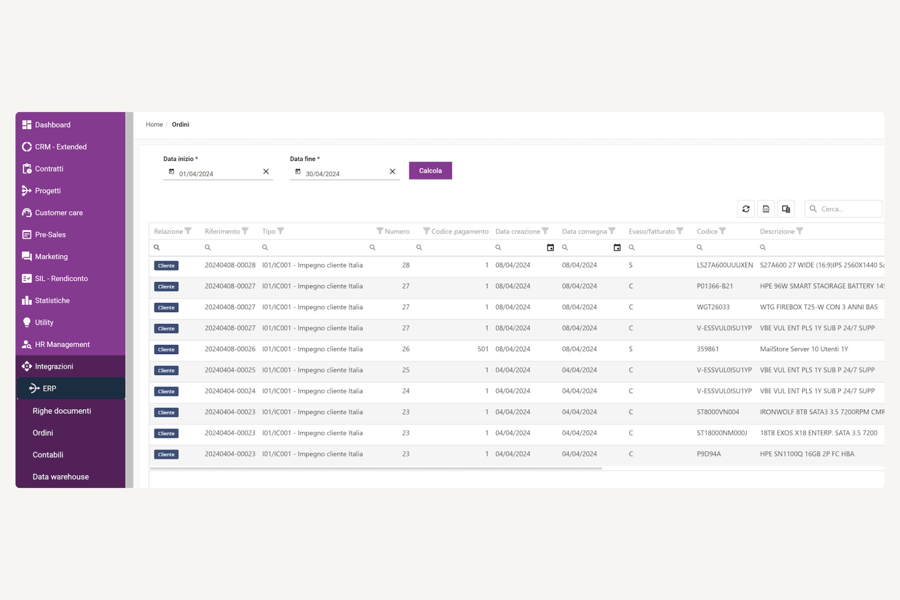Viewport: 900px width, 600px height.
Task: Click the export to Excel icon
Action: tap(766, 209)
